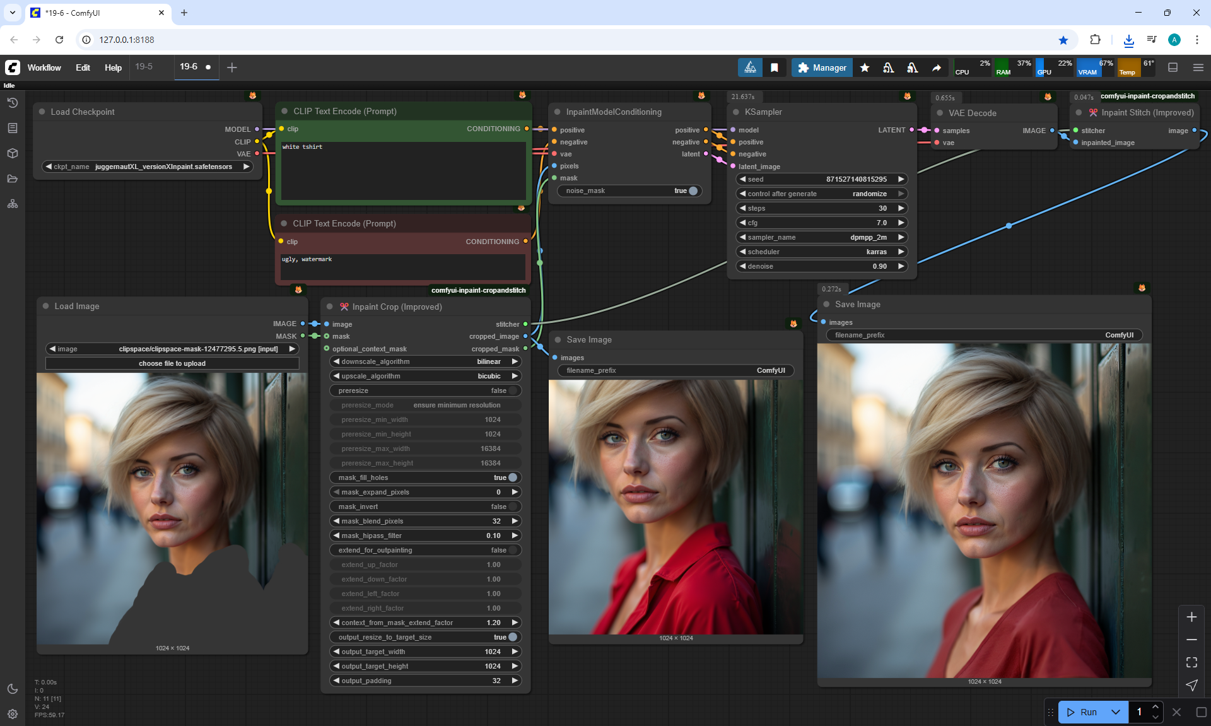Open the model library cube icon
The width and height of the screenshot is (1211, 726).
click(x=13, y=153)
